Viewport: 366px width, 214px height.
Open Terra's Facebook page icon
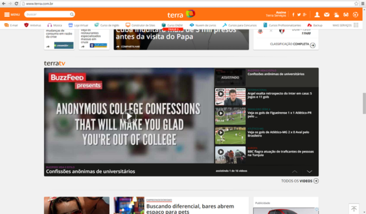[x=293, y=15]
